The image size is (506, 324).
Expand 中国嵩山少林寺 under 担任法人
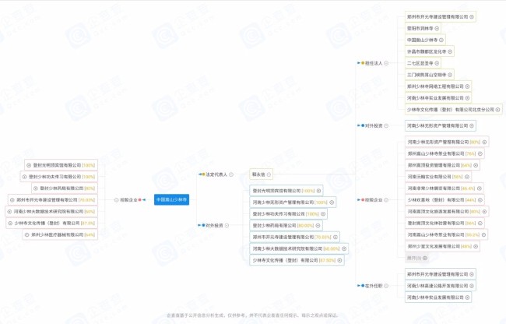tap(441, 40)
